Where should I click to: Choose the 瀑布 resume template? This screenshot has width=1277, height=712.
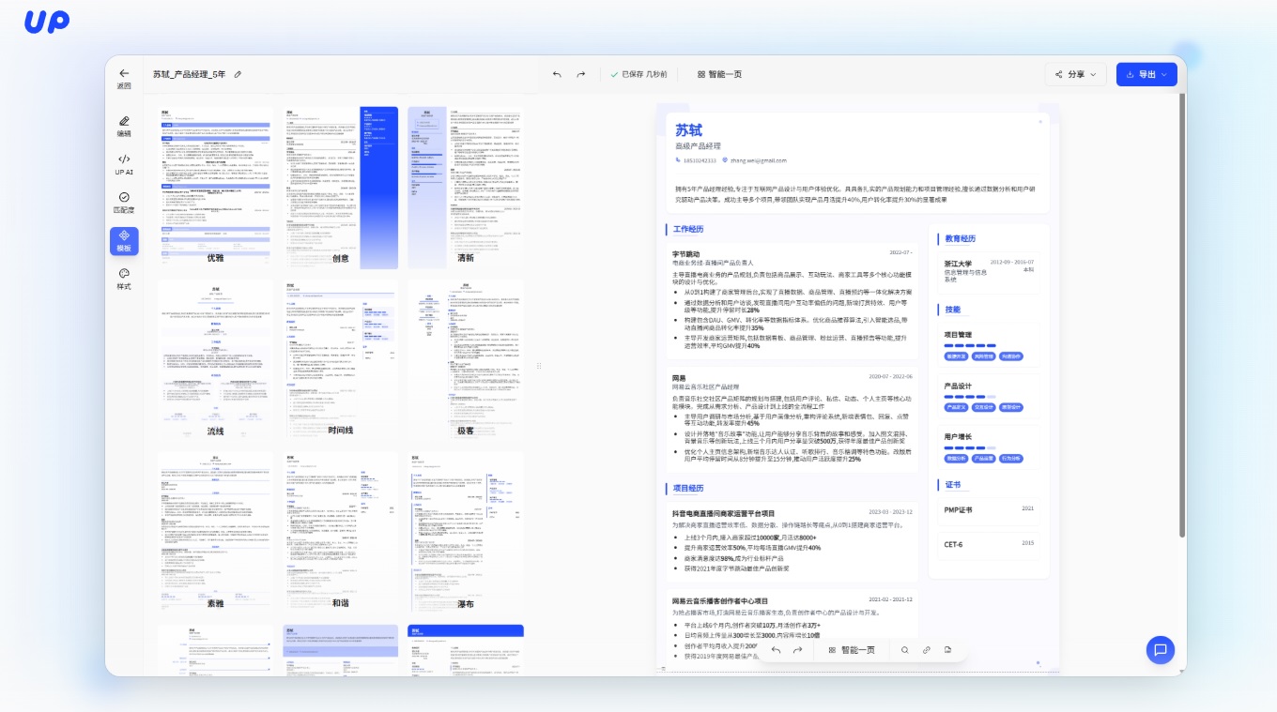[x=466, y=532]
